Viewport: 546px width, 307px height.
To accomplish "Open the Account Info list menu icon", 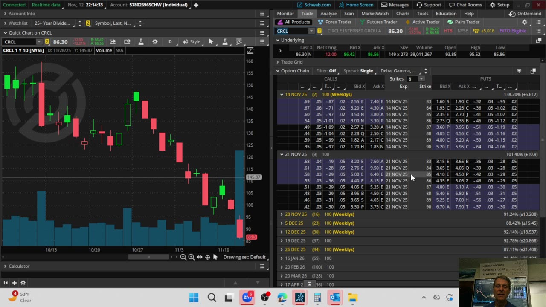I will tap(262, 14).
